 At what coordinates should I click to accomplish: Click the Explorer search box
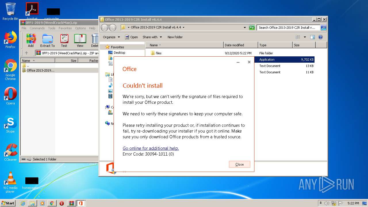(x=288, y=28)
